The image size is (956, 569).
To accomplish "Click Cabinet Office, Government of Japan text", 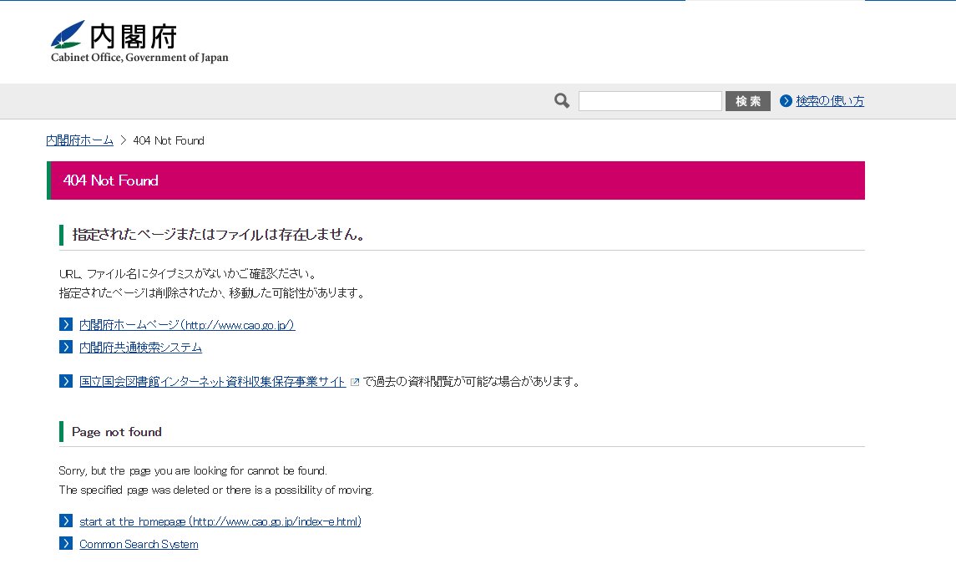I will (139, 58).
